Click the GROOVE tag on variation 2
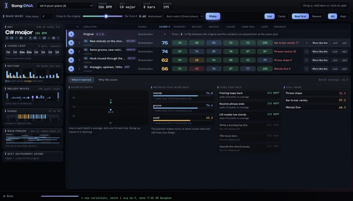Viewport: 353px width, 201px height. pyautogui.click(x=131, y=50)
